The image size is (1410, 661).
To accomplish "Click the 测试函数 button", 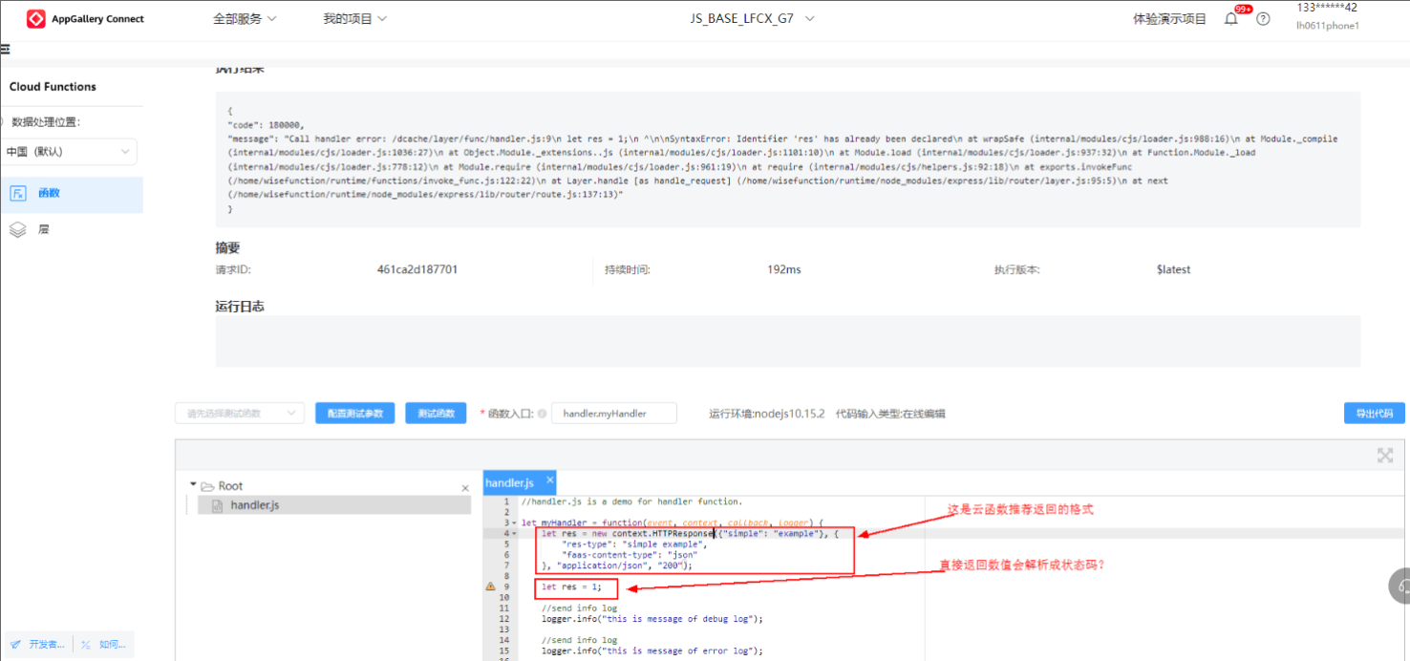I will pos(436,414).
